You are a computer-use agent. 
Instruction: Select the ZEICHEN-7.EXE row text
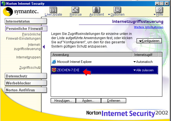pyautogui.click(x=68, y=70)
